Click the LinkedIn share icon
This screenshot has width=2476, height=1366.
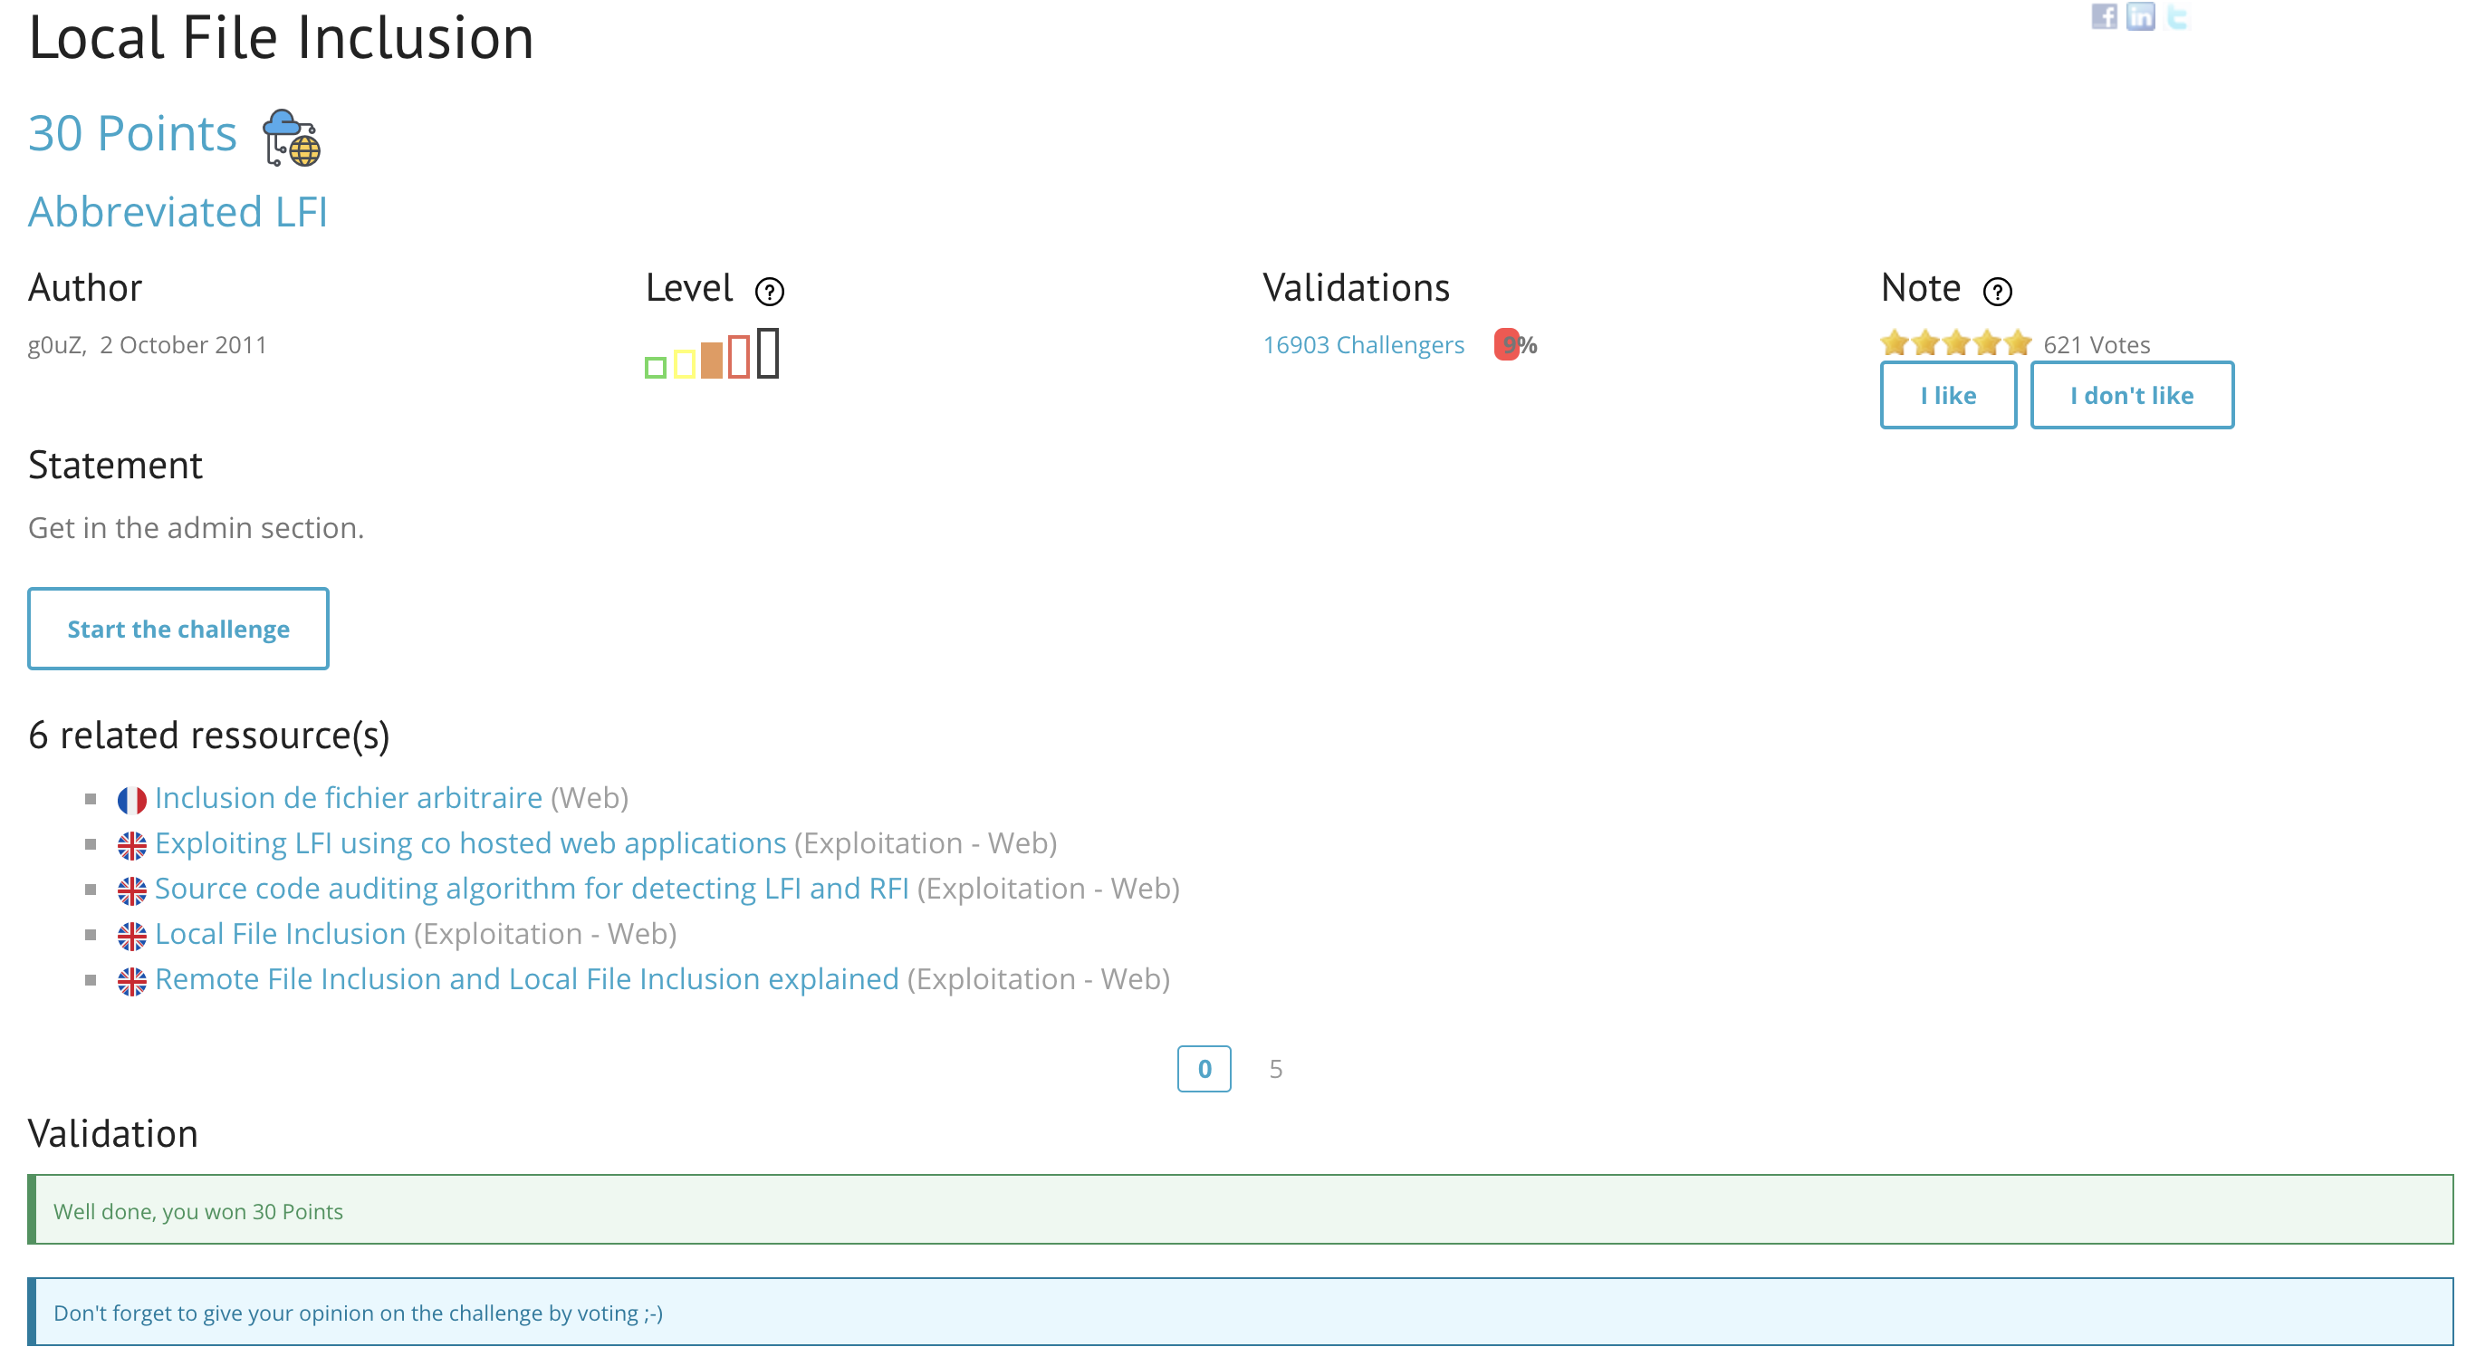coord(2140,16)
